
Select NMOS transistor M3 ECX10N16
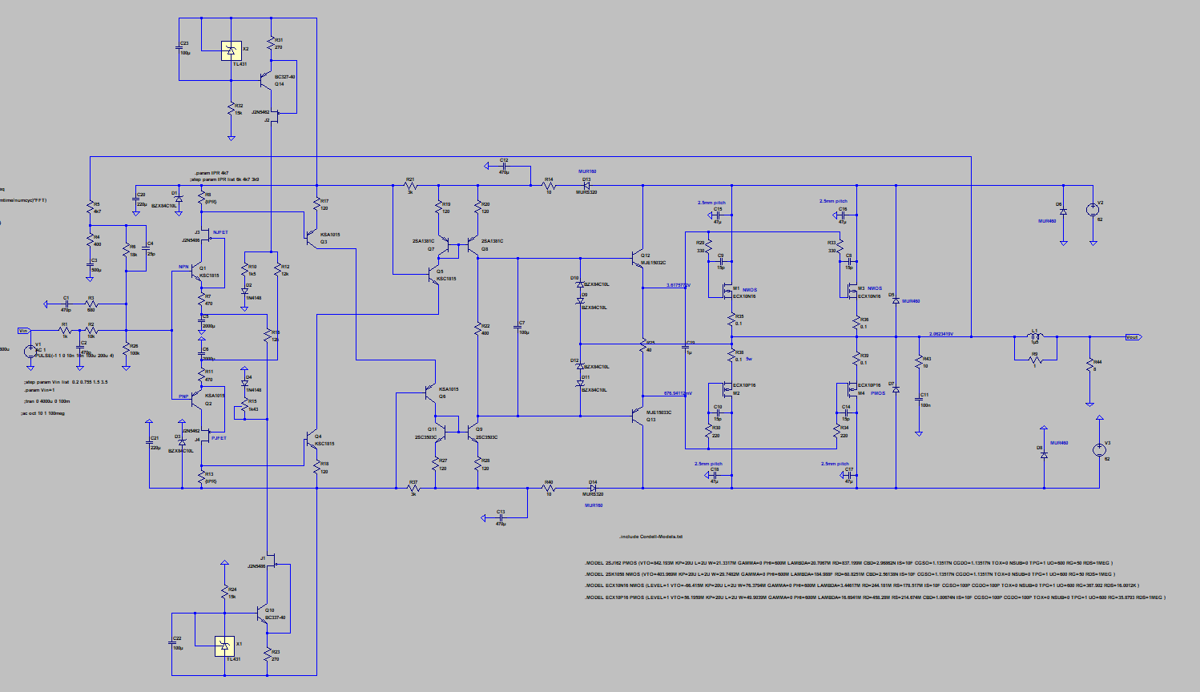pyautogui.click(x=852, y=291)
